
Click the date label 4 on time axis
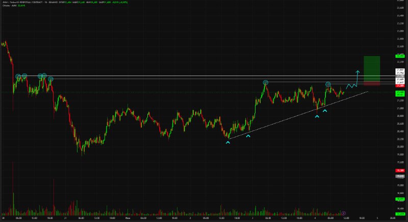pyautogui.click(x=315, y=218)
